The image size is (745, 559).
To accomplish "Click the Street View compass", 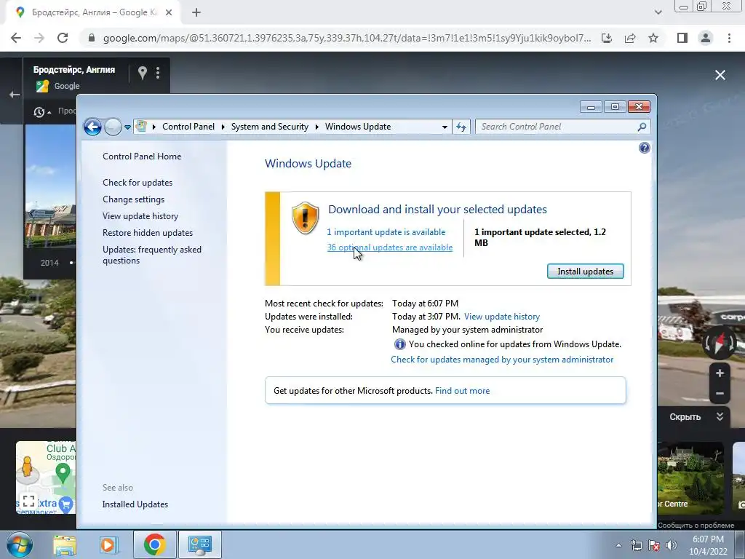I will [x=720, y=342].
